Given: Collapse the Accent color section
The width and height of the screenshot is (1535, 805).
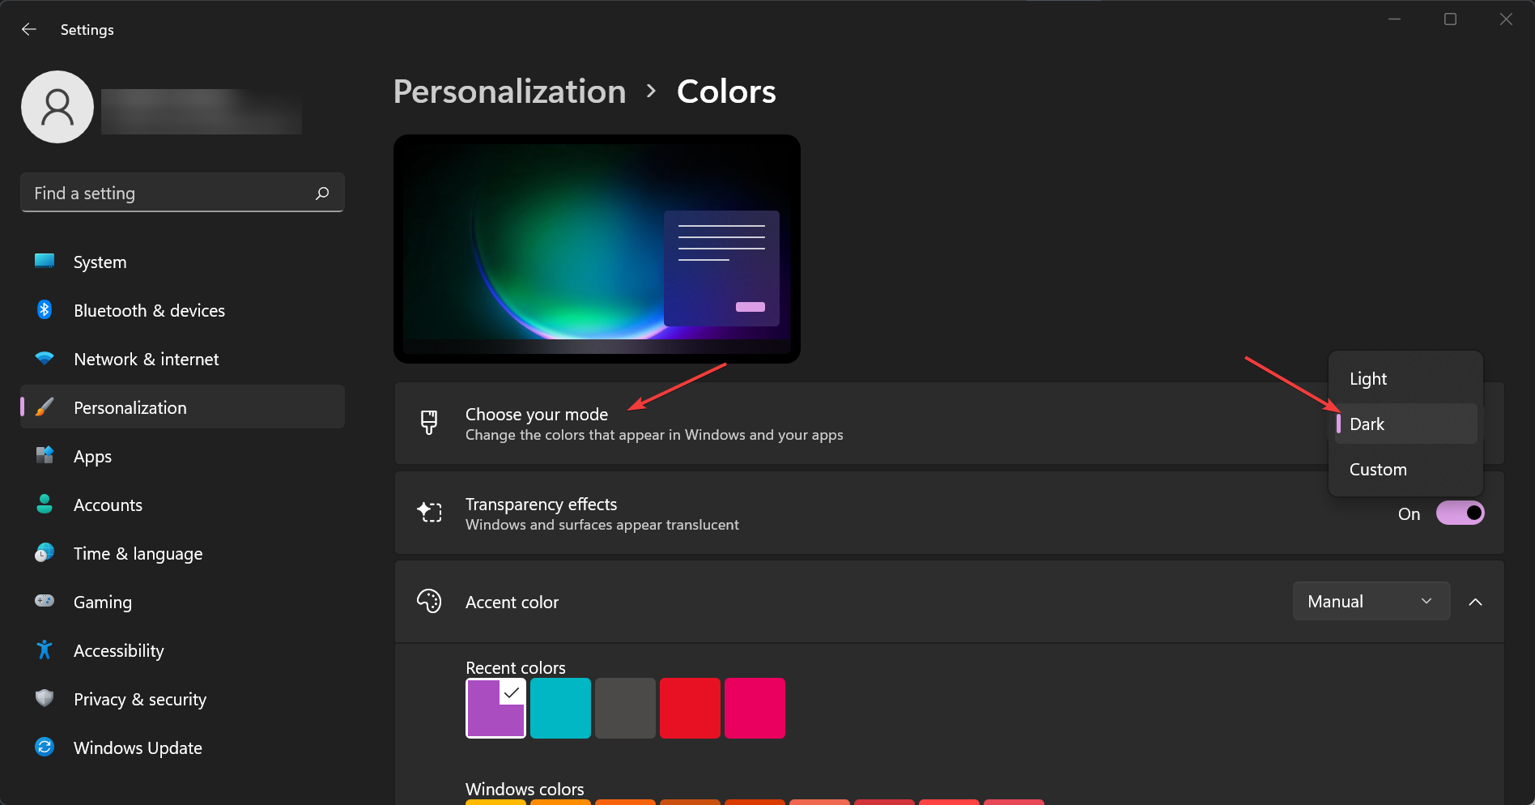Looking at the screenshot, I should click(1475, 602).
